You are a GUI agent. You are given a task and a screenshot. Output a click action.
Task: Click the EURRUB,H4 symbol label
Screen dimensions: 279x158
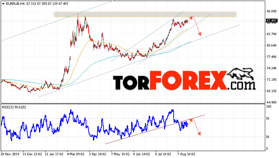pos(15,4)
